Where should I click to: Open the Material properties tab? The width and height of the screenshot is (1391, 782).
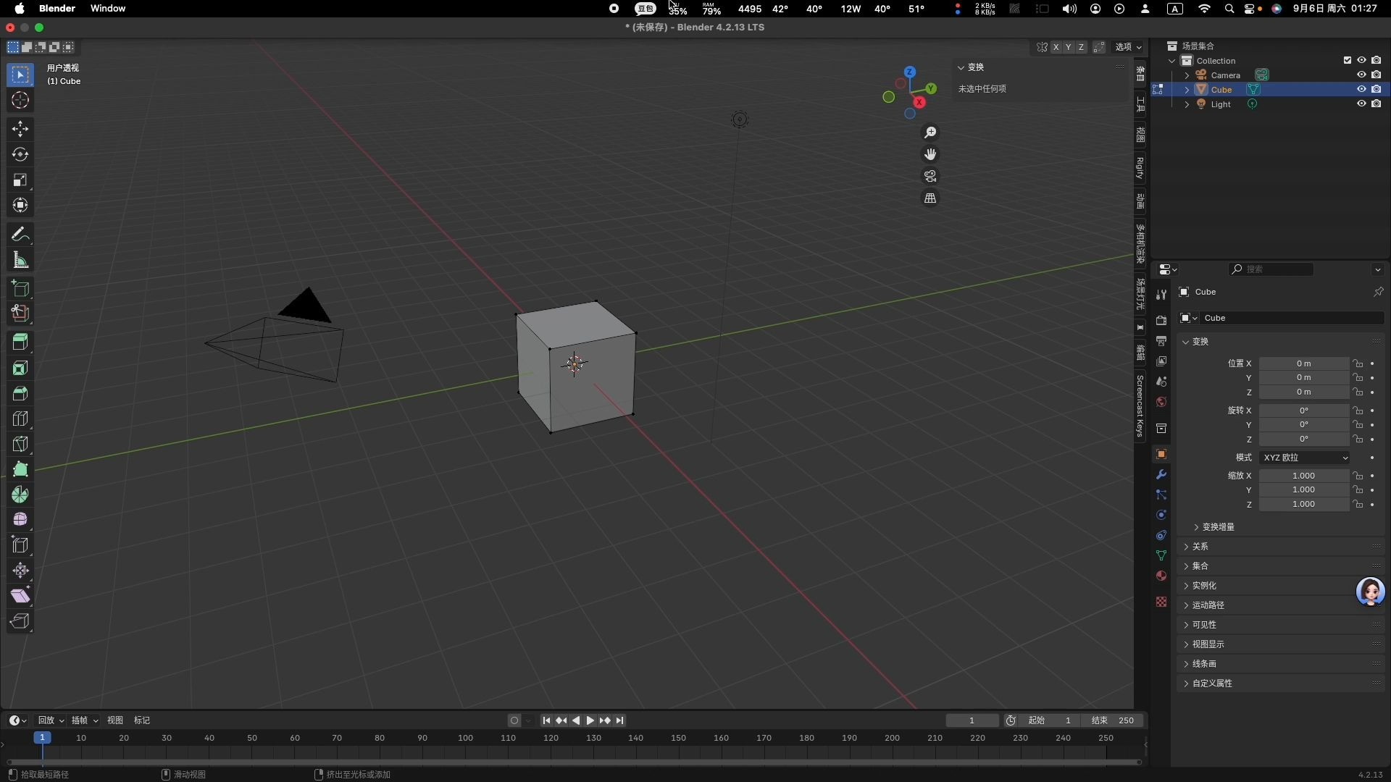click(1161, 576)
